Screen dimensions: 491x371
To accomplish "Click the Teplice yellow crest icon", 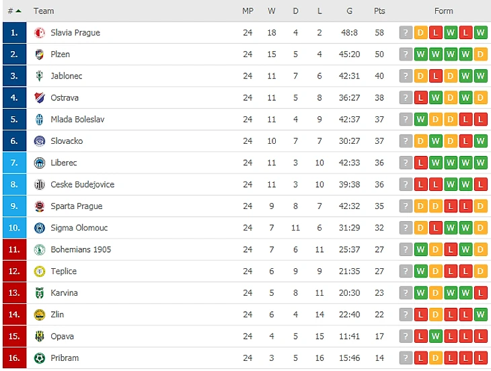I will tap(40, 272).
